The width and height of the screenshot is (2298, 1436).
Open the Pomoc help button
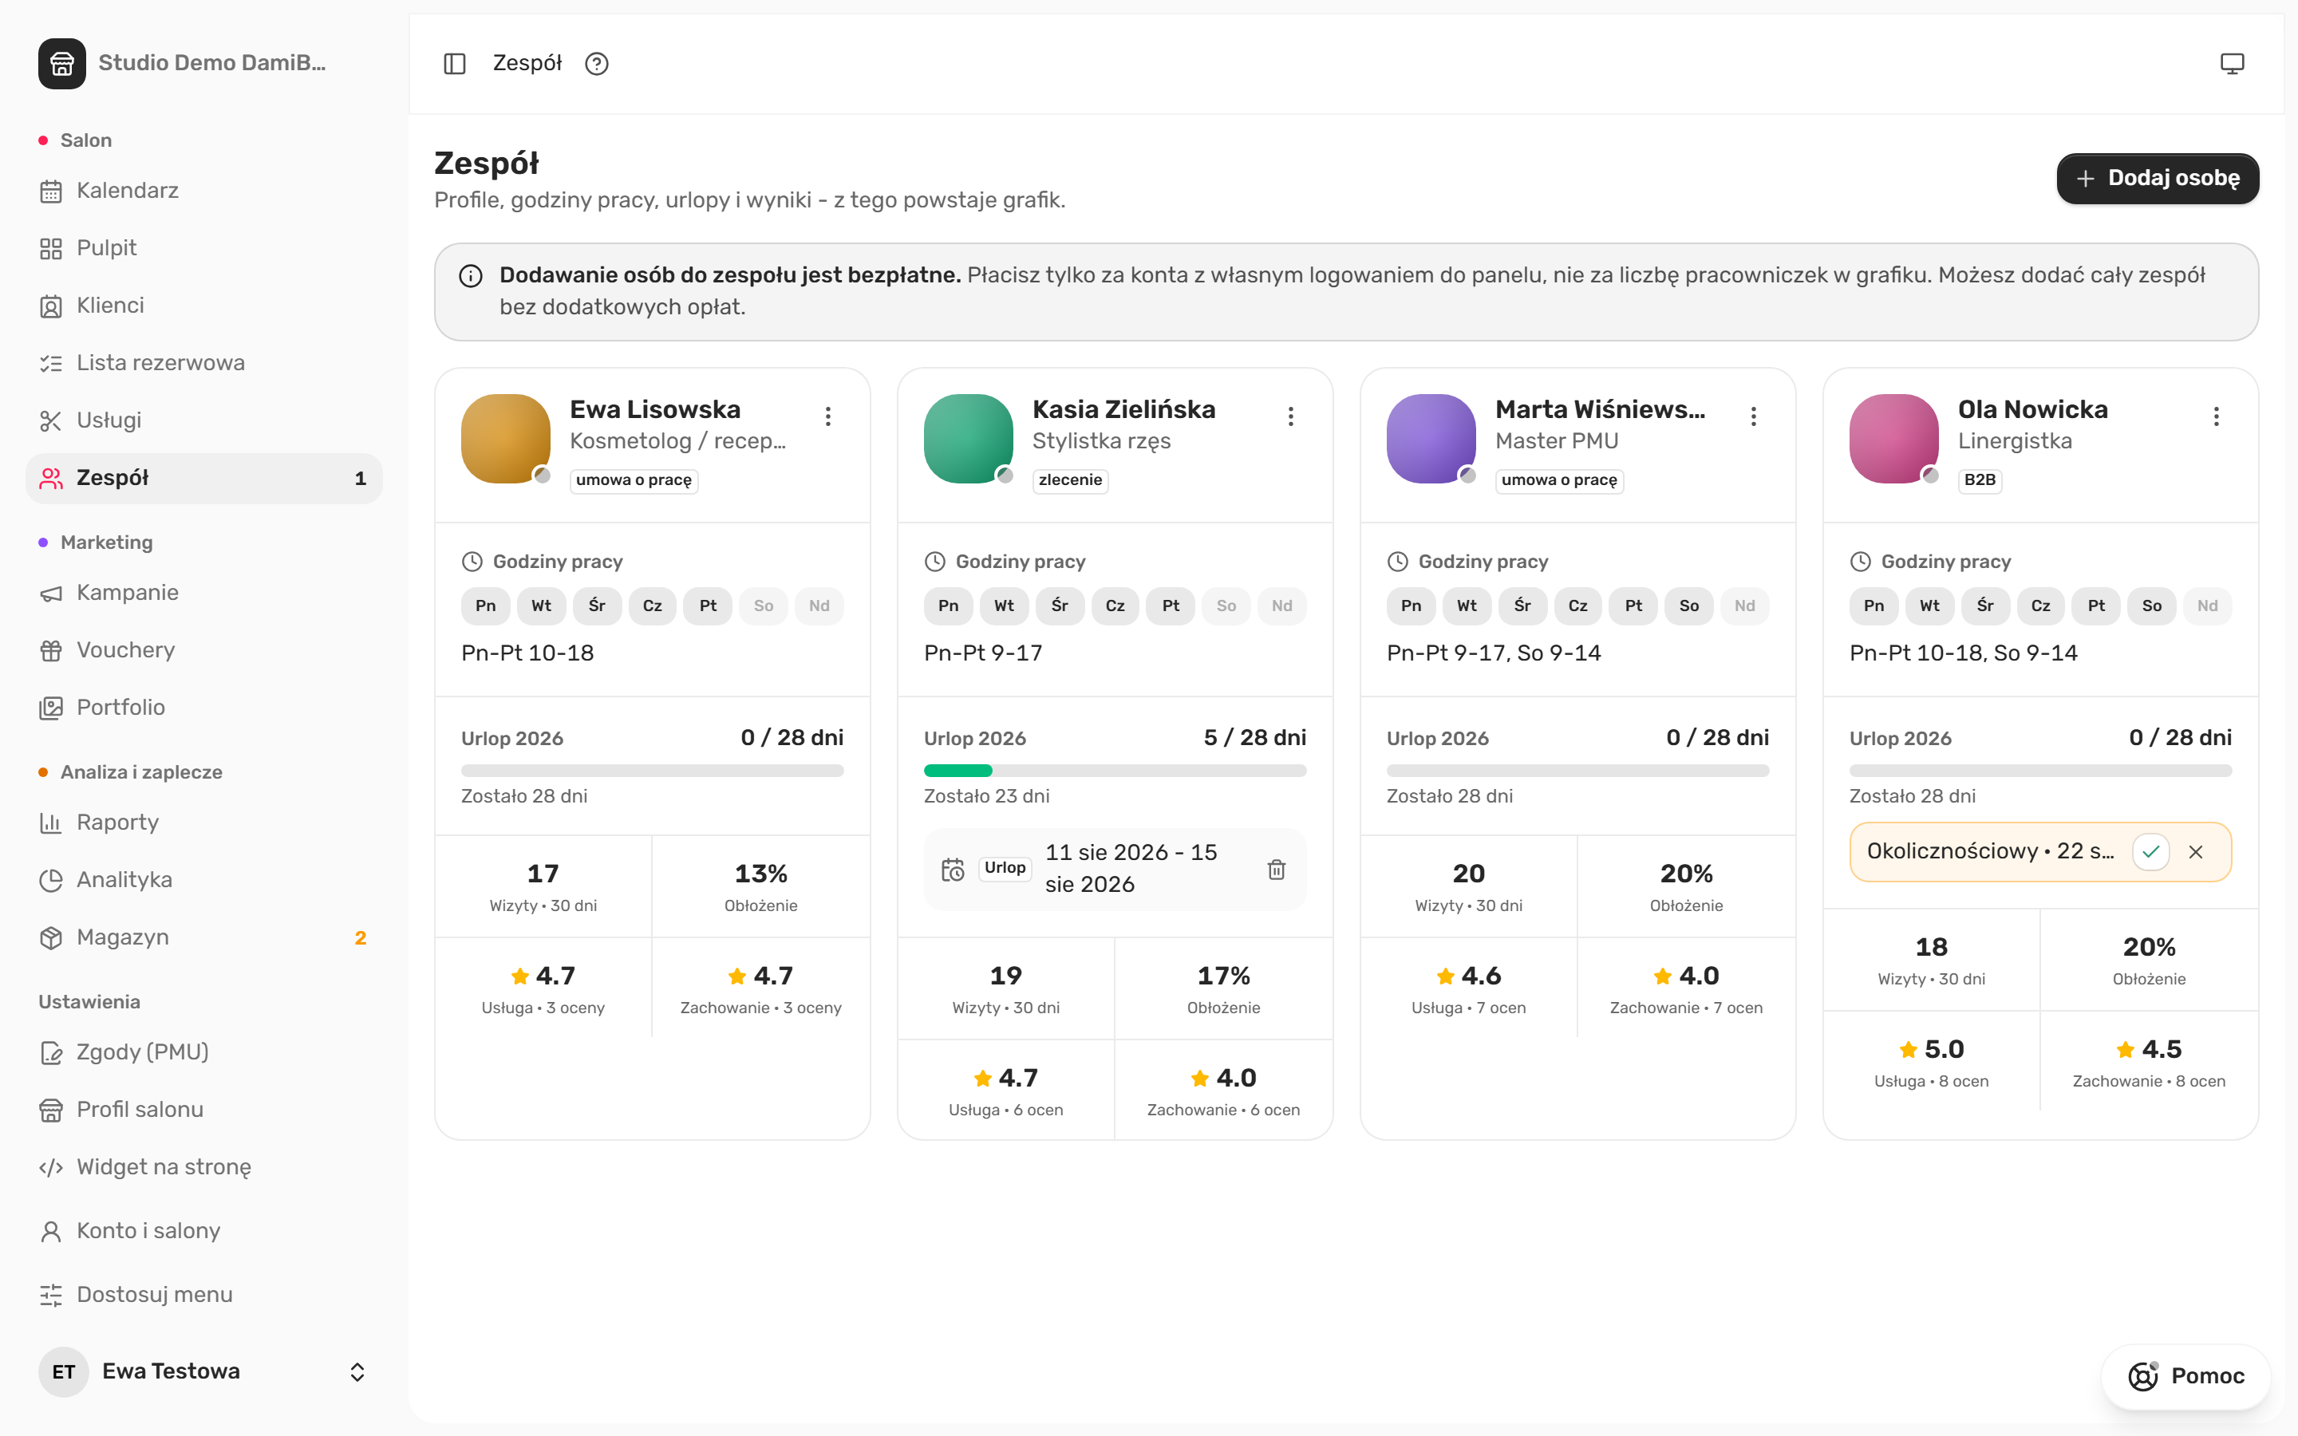point(2186,1376)
